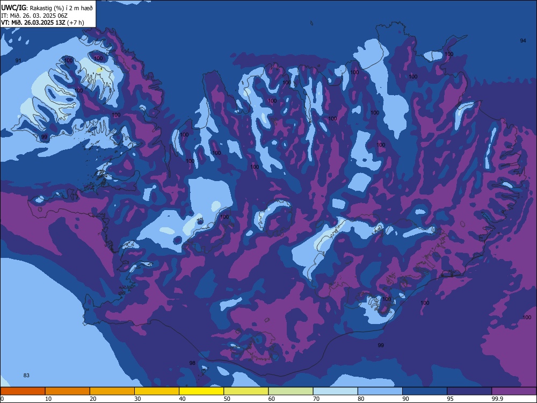
Task: Click the '99.9' legend tick label
Action: click(497, 399)
